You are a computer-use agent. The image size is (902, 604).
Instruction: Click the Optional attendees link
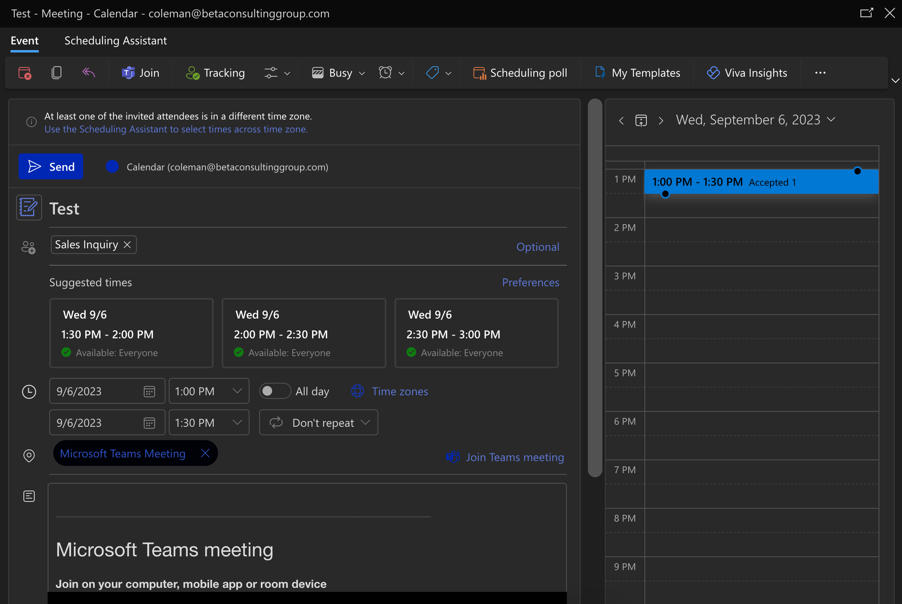pyautogui.click(x=538, y=247)
